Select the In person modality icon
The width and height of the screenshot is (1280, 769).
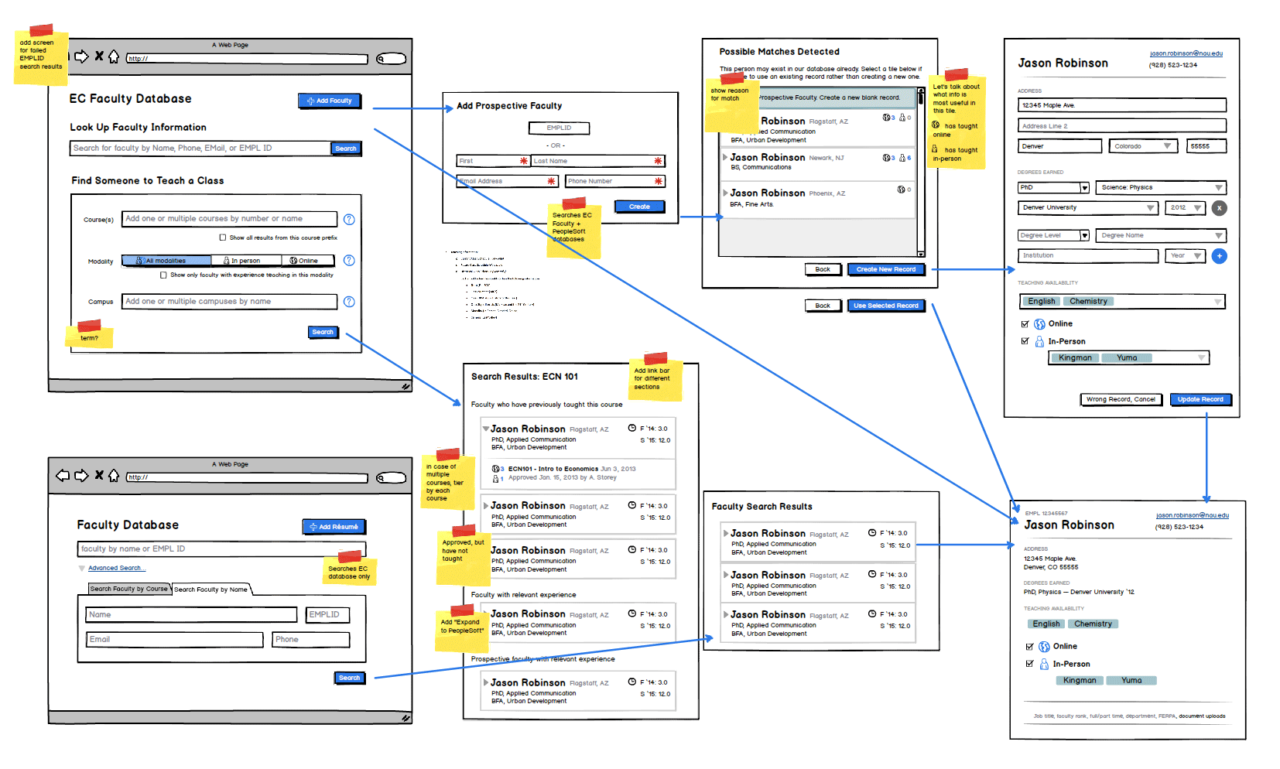click(227, 261)
